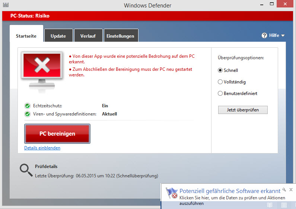Image resolution: width=296 pixels, height=209 pixels.
Task: Click the Windows Defender castle icon in title bar
Action: (6, 5)
